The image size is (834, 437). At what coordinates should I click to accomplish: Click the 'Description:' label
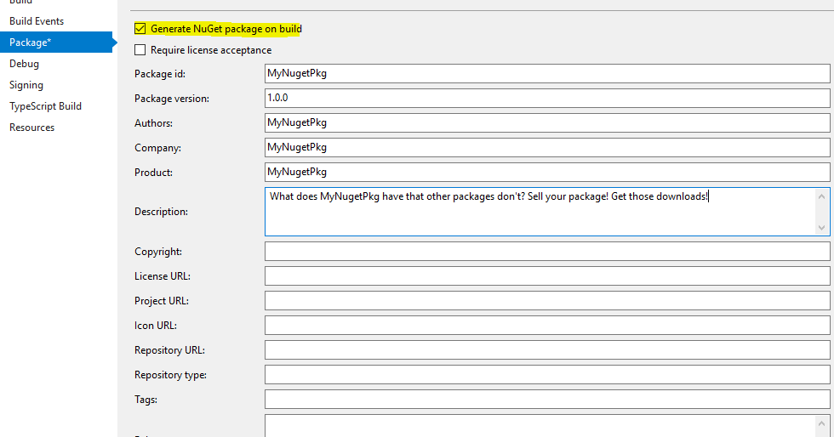(x=161, y=212)
